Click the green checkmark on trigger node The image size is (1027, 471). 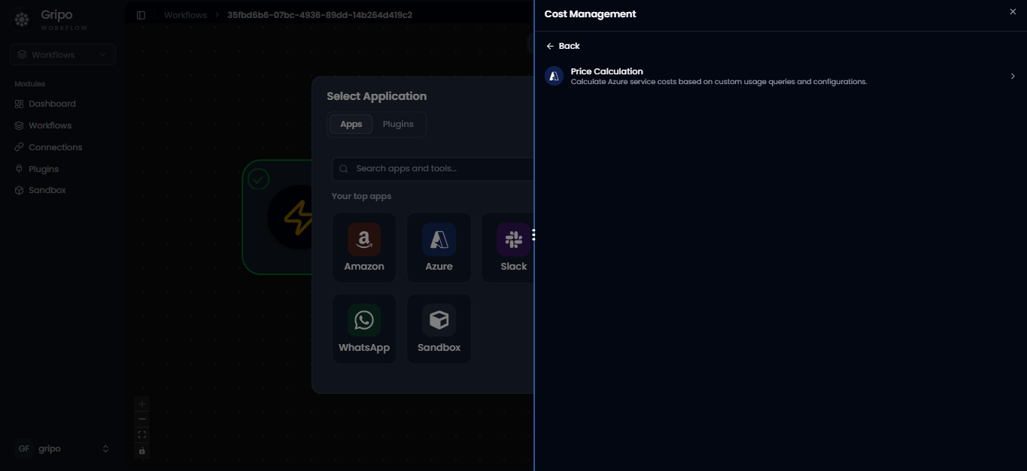[x=259, y=179]
